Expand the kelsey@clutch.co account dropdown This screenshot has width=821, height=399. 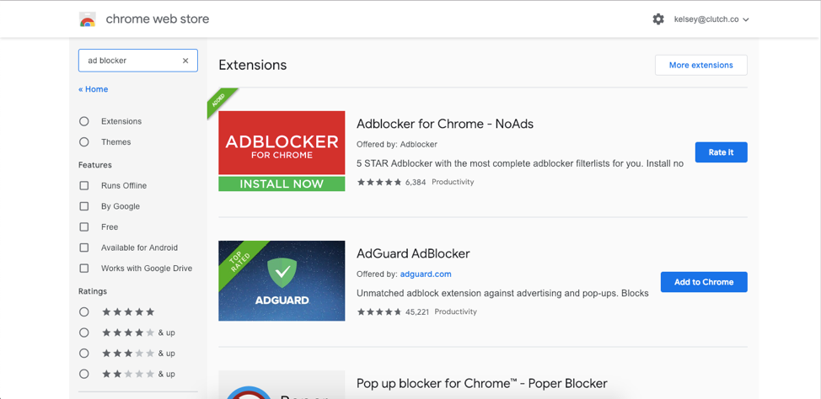[x=711, y=19]
